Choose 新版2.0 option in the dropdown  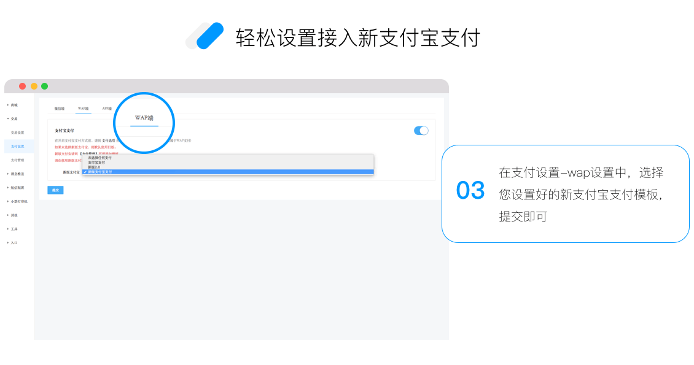click(x=228, y=167)
